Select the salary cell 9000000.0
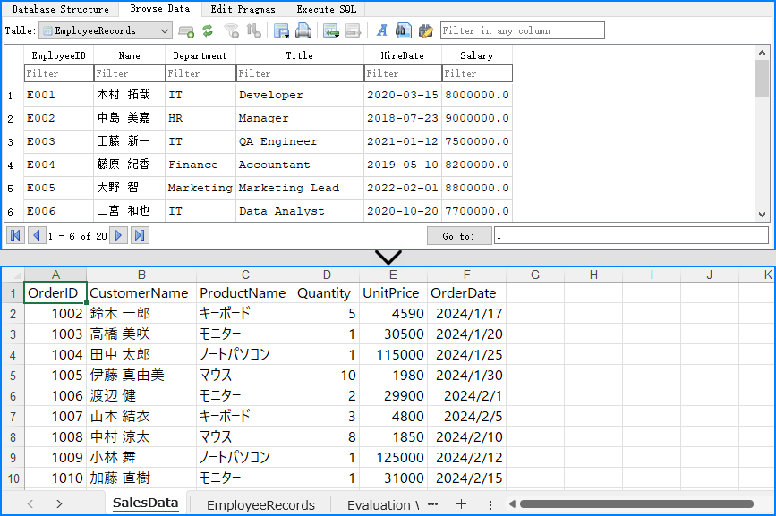Screen dimensions: 776x516 pos(477,118)
